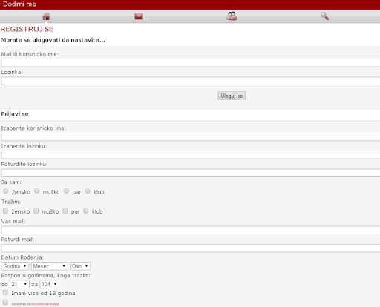Open the Dan day dropdown
The image size is (380, 307).
[x=80, y=266]
